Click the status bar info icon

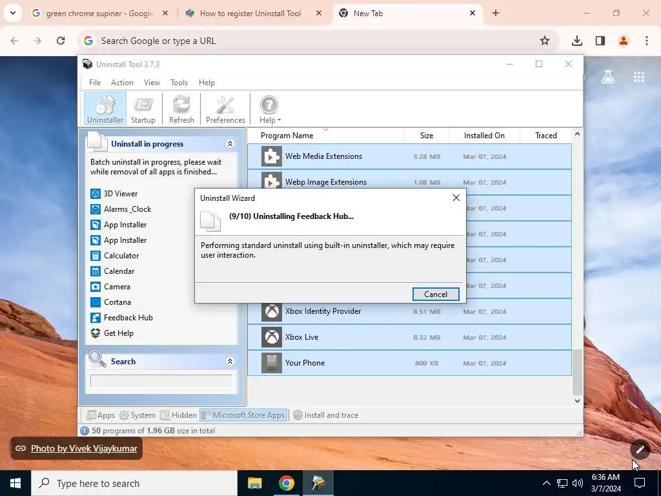point(85,431)
